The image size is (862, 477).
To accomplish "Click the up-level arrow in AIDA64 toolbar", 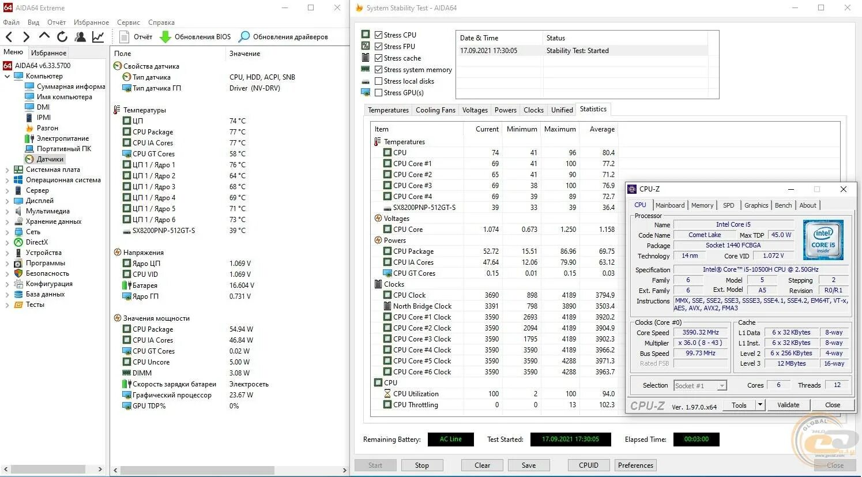I will coord(44,36).
